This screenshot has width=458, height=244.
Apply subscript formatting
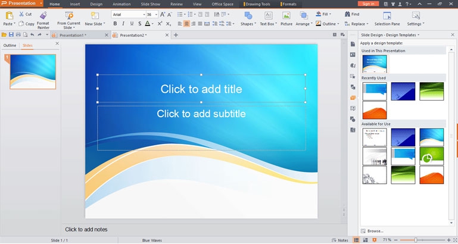169,24
